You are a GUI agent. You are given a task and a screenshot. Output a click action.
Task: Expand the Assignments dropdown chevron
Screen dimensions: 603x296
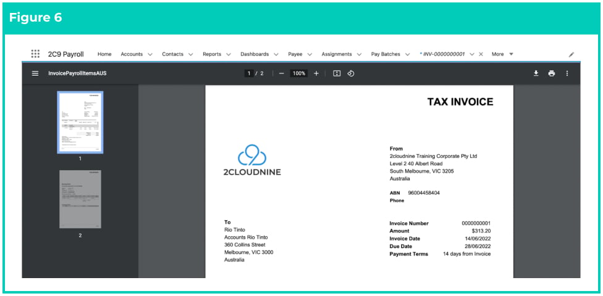pos(359,54)
